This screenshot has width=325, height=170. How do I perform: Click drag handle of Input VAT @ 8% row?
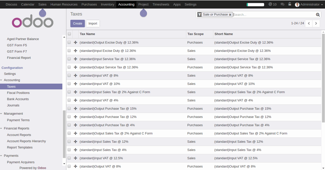(x=75, y=76)
